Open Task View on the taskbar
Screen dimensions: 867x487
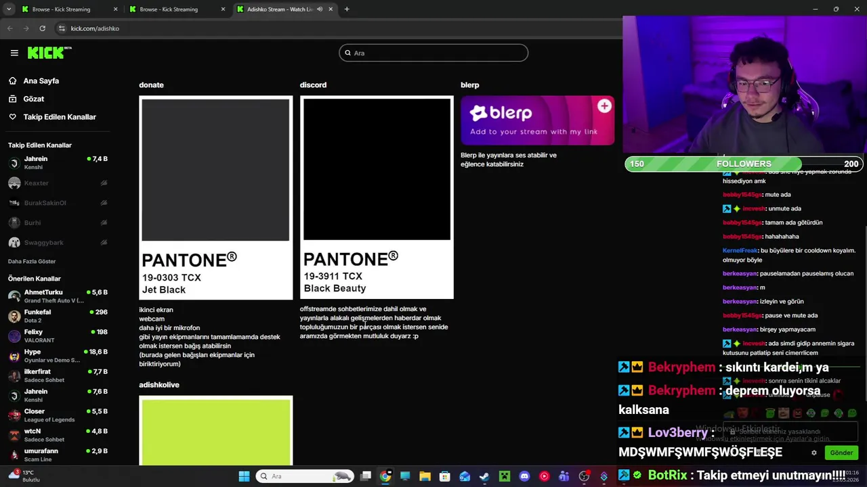click(x=366, y=476)
